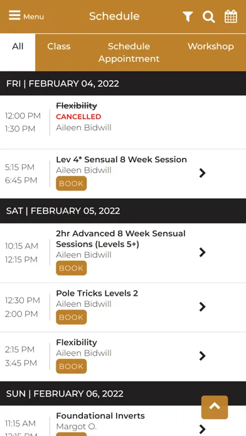Image resolution: width=246 pixels, height=436 pixels.
Task: Expand the Pole Tricks Levels 2 chevron
Action: 203,307
